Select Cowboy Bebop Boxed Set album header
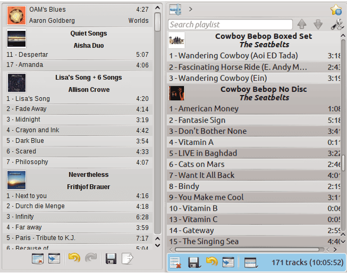Screen dimensions: 347x273 click(253, 40)
